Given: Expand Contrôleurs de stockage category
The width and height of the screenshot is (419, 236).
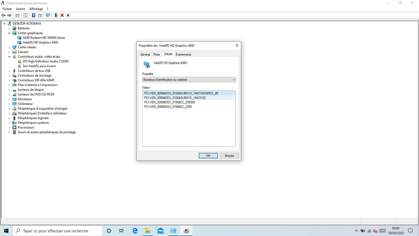Looking at the screenshot, I should [x=9, y=76].
